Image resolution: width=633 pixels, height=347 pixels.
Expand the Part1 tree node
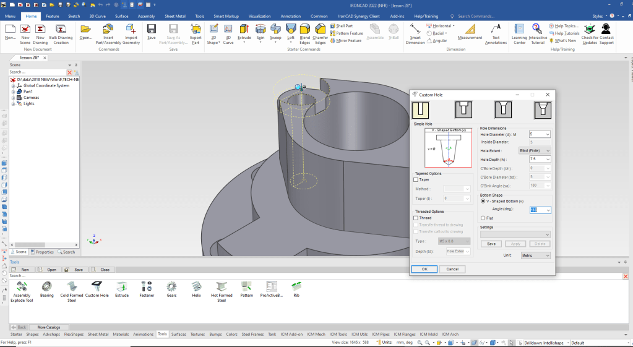(x=13, y=92)
